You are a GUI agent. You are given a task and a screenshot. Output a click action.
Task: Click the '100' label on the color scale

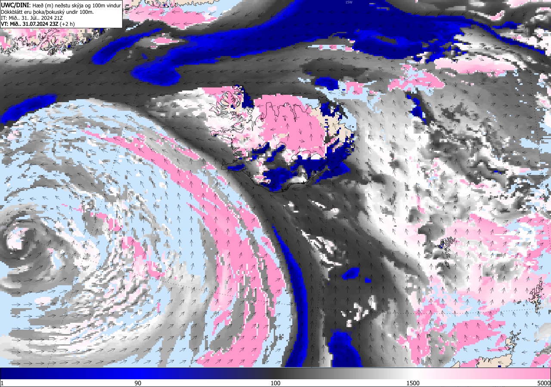275,383
